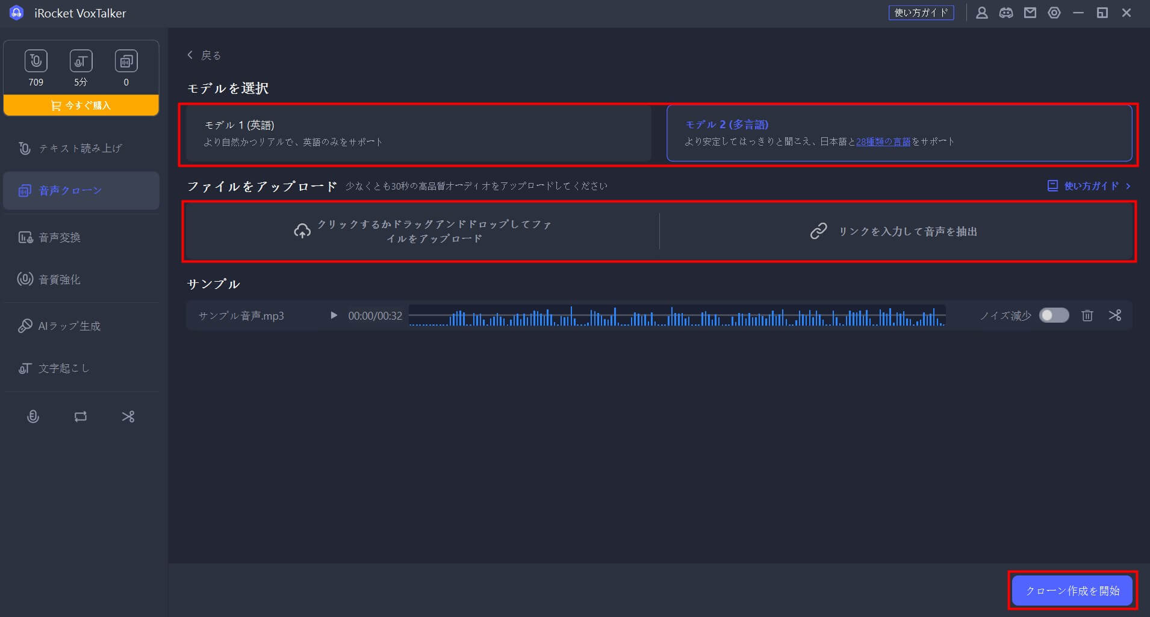Click the iRocket VoxTalker app logo
1150x617 pixels.
coord(17,13)
